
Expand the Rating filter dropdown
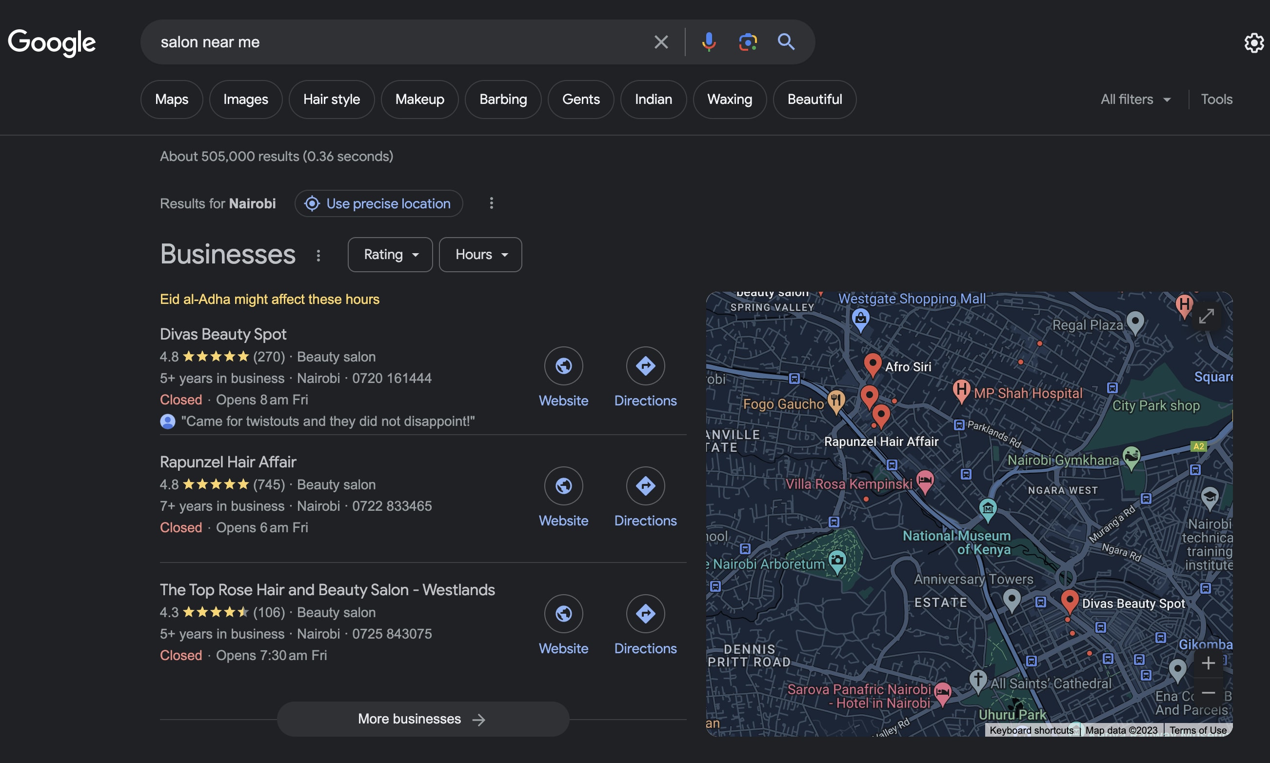tap(390, 253)
